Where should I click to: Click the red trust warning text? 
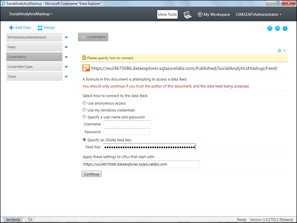tap(166, 86)
